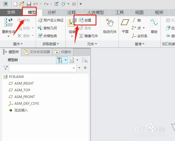Viewport: 175px width, 141px height.
Task: Click the model tree filter funnel icon
Action: pyautogui.click(x=6, y=68)
